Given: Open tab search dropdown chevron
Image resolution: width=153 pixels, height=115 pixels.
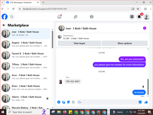Looking at the screenshot, I should click(2, 2).
